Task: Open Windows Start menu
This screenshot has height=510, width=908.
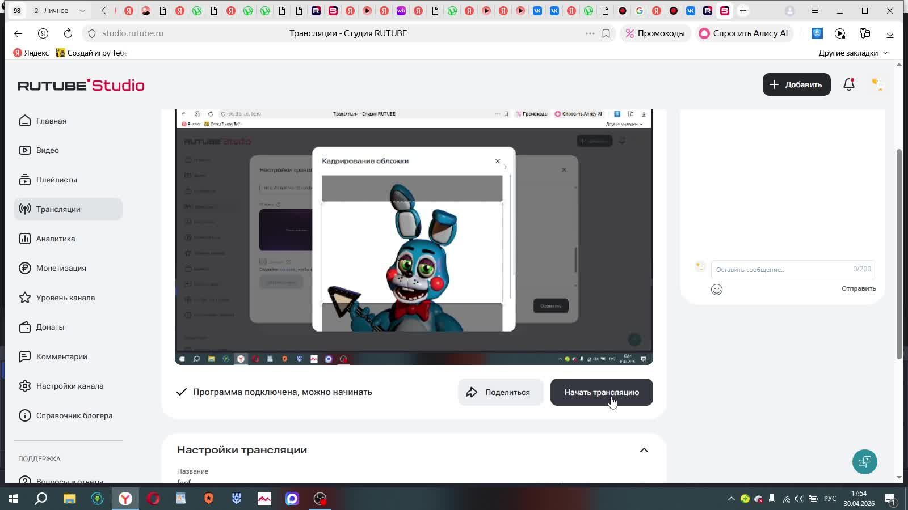Action: pyautogui.click(x=14, y=499)
